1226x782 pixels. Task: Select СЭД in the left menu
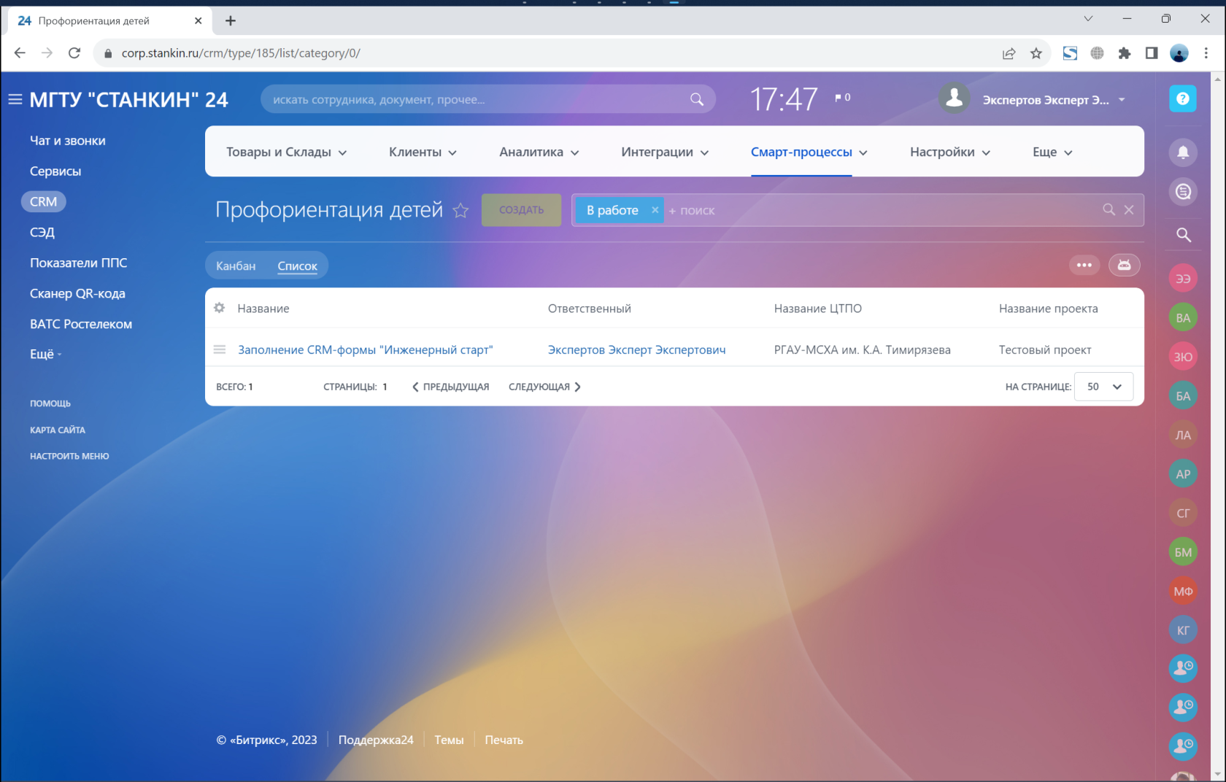click(x=42, y=232)
